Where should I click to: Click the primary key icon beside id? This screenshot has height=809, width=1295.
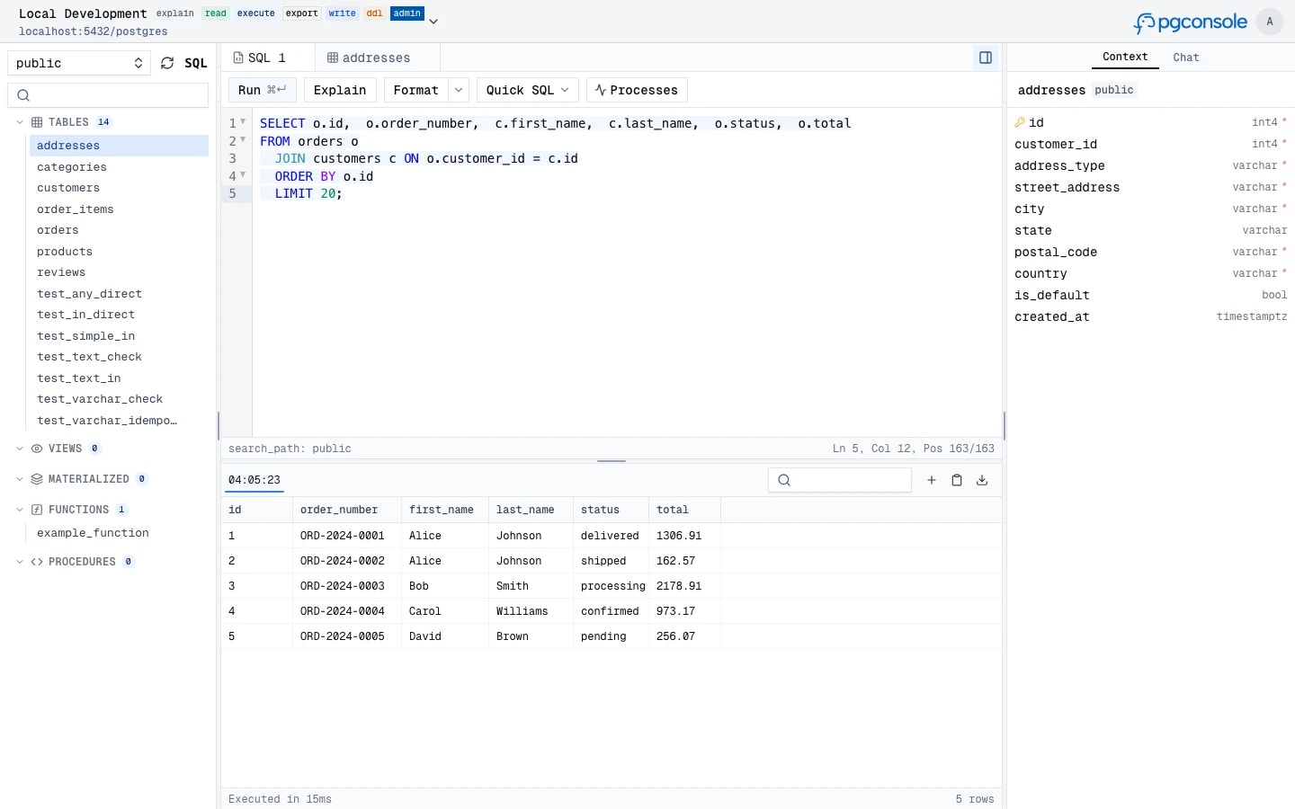[1019, 122]
